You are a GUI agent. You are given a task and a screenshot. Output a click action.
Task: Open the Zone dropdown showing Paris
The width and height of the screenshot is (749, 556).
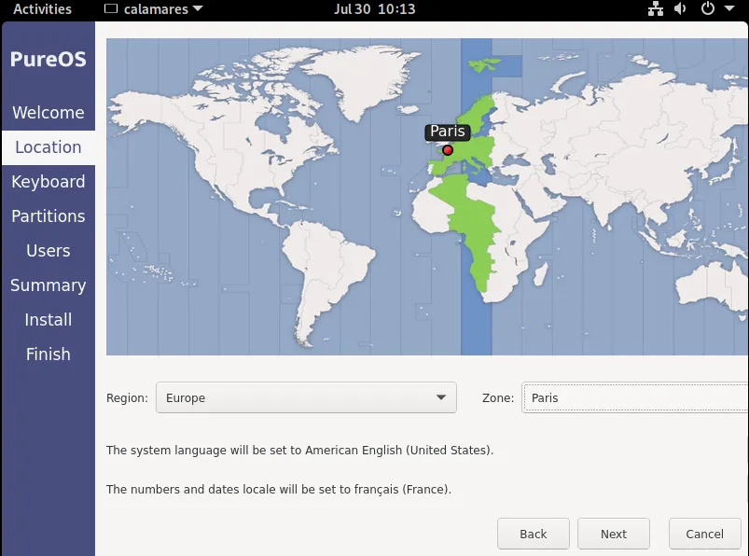[x=634, y=397]
